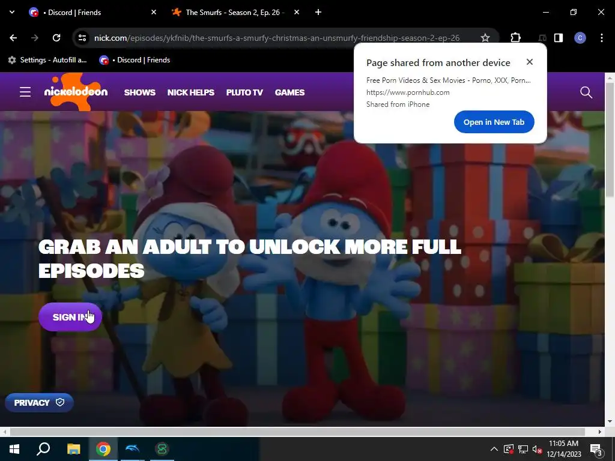
Task: Open green S app in taskbar
Action: [x=162, y=449]
